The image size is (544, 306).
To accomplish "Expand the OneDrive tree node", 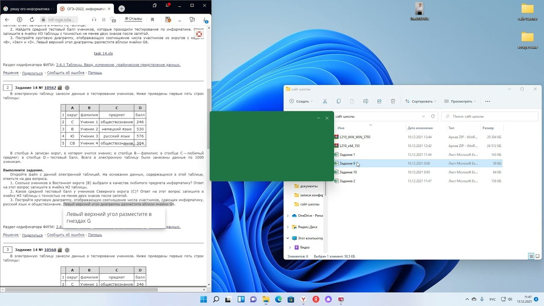I will click(x=288, y=216).
